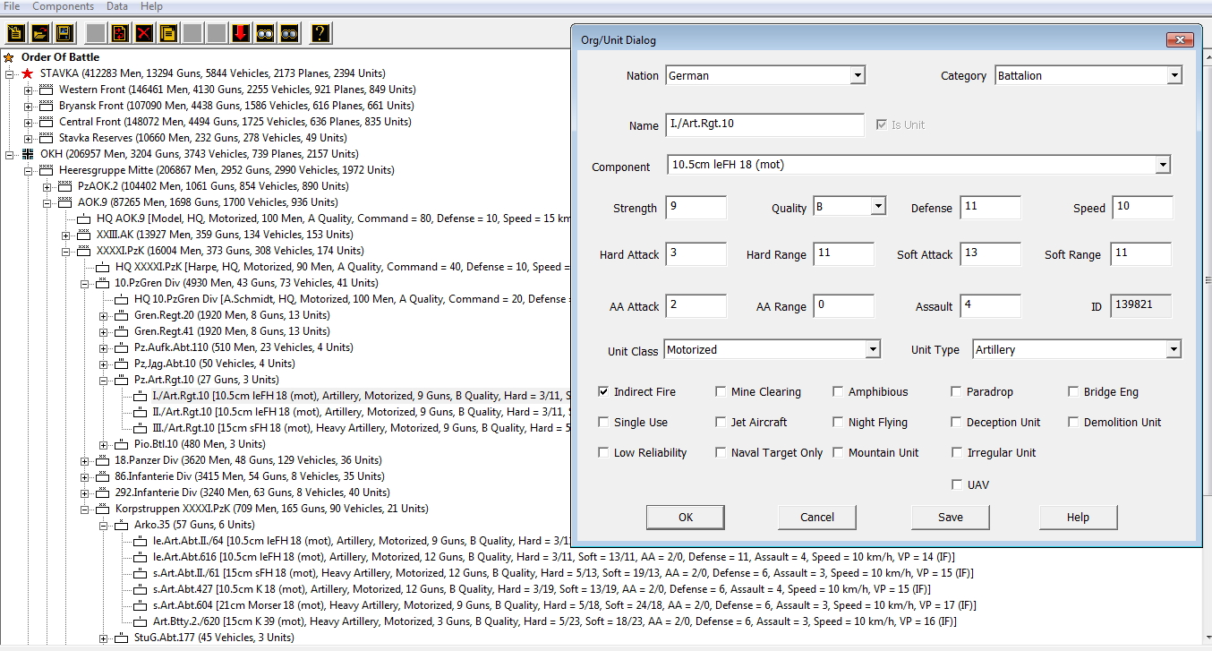
Task: Tick the Amphibious checkbox
Action: click(x=839, y=392)
